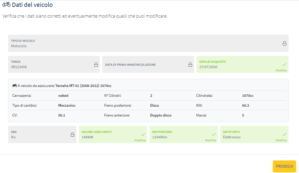Viewport: 299px width, 173px height.
Task: Click Marce value 5
Action: pos(243,115)
